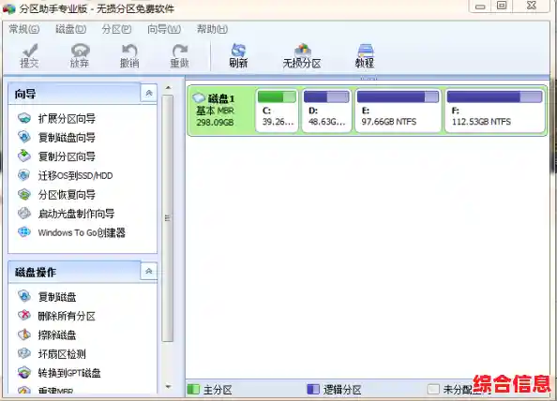Click the 复制分区向导 icon
This screenshot has height=401, width=557.
(24, 156)
